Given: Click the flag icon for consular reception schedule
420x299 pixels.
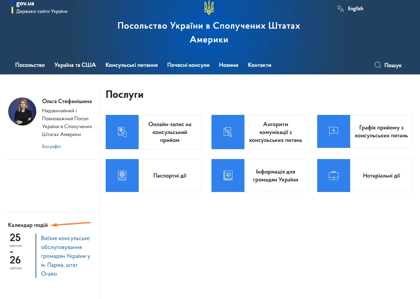Looking at the screenshot, I should click(x=333, y=131).
